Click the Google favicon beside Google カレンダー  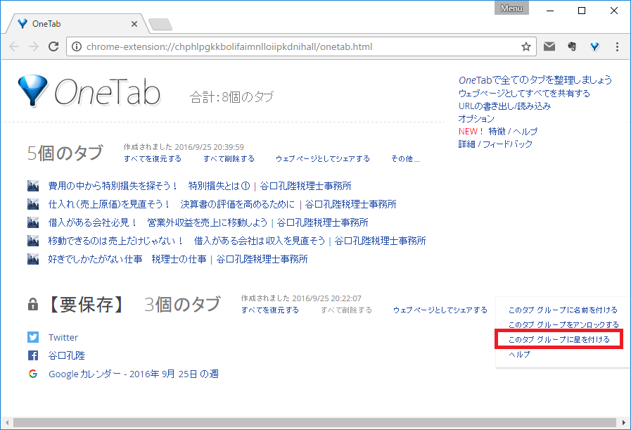point(33,374)
